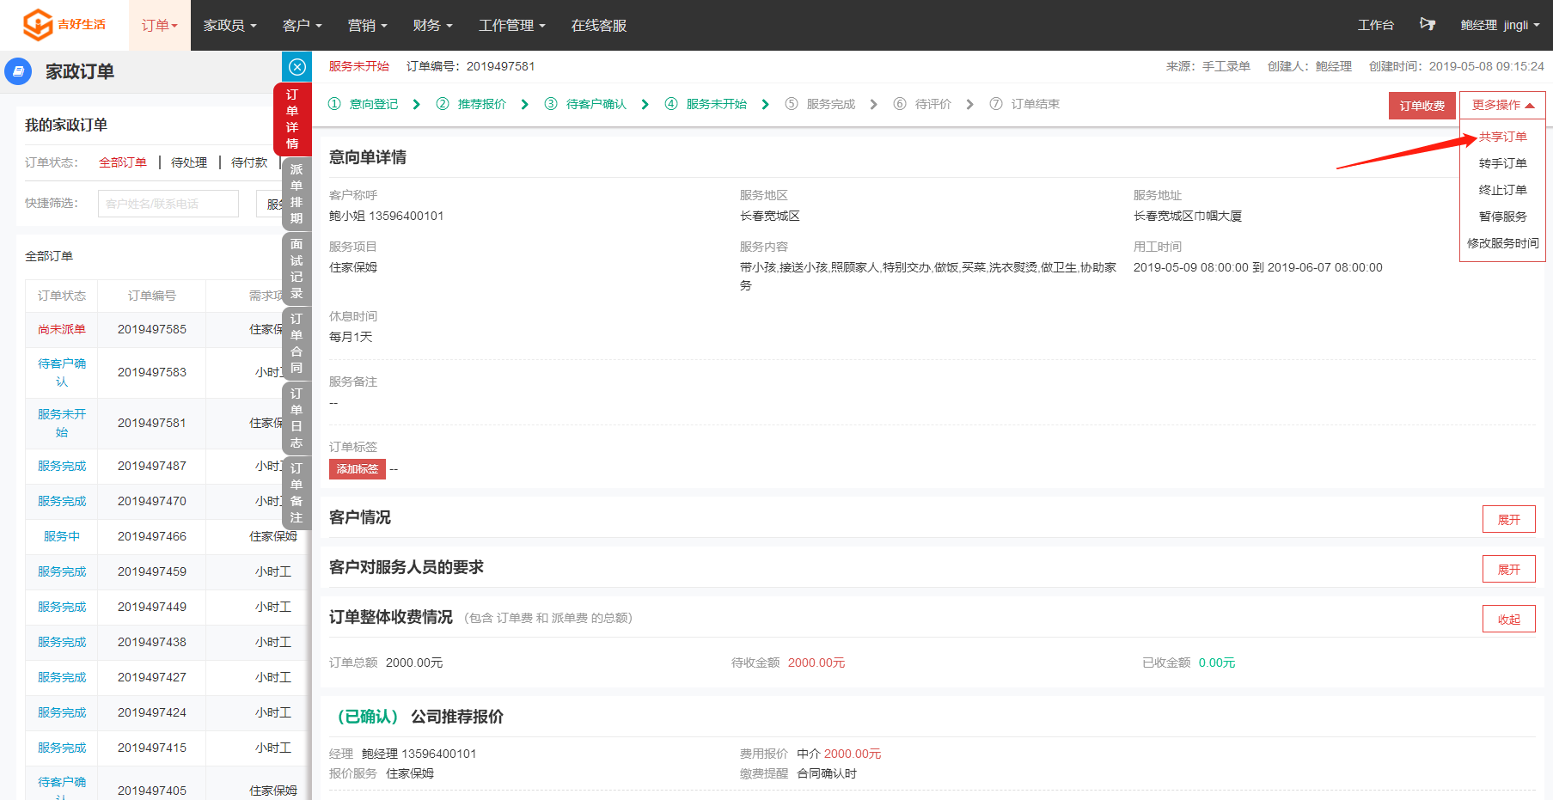The image size is (1553, 800).
Task: Select order number 2019497459
Action: pyautogui.click(x=152, y=571)
